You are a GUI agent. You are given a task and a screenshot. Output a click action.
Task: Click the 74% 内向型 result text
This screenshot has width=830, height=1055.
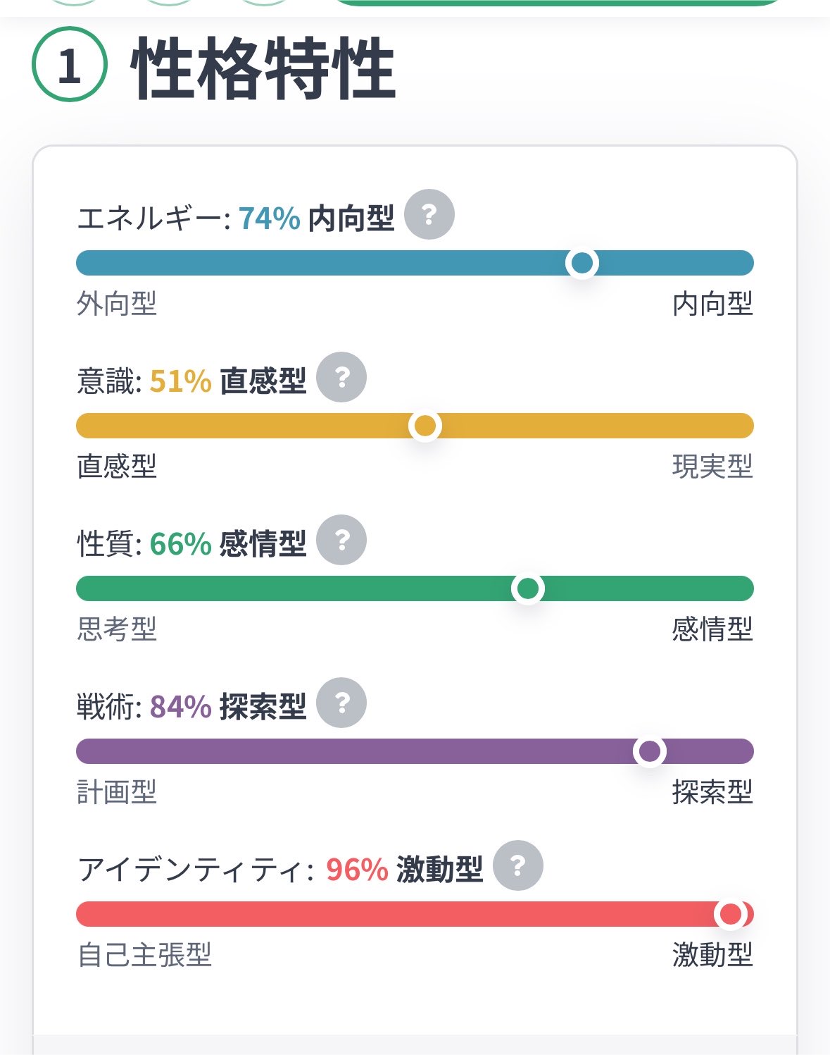(x=317, y=218)
